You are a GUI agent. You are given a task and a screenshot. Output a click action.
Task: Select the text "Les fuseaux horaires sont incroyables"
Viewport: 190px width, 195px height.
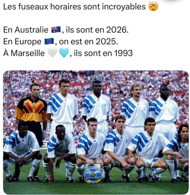pyautogui.click(x=74, y=7)
